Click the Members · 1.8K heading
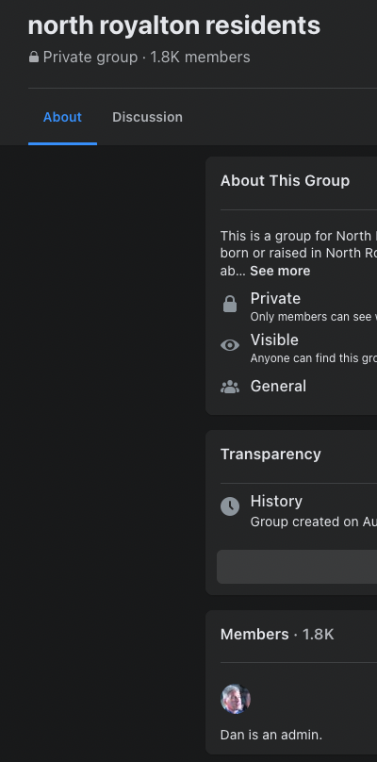 (x=277, y=634)
